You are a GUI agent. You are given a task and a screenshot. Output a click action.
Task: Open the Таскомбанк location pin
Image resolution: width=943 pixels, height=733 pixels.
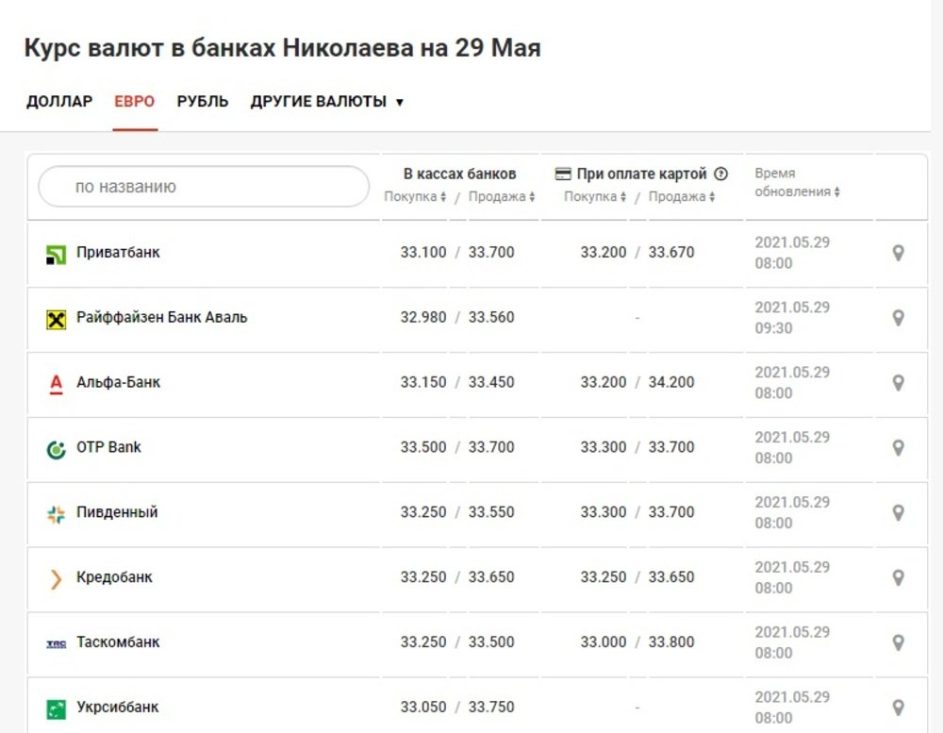coord(898,642)
